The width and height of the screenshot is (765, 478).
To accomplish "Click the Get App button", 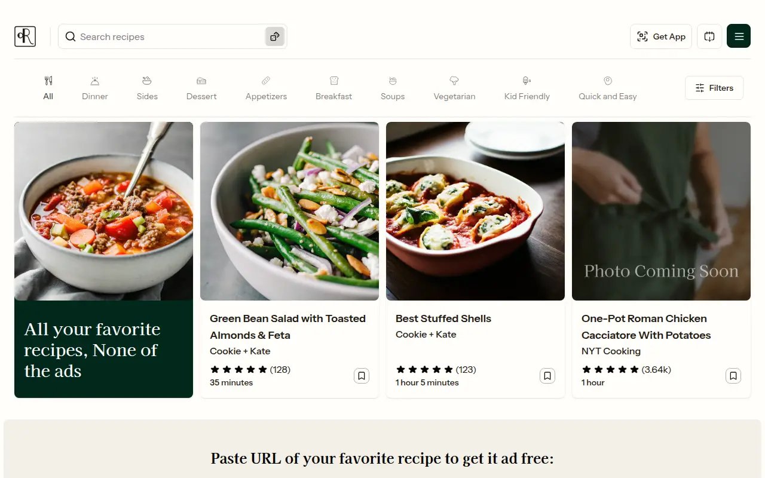I will tap(661, 36).
